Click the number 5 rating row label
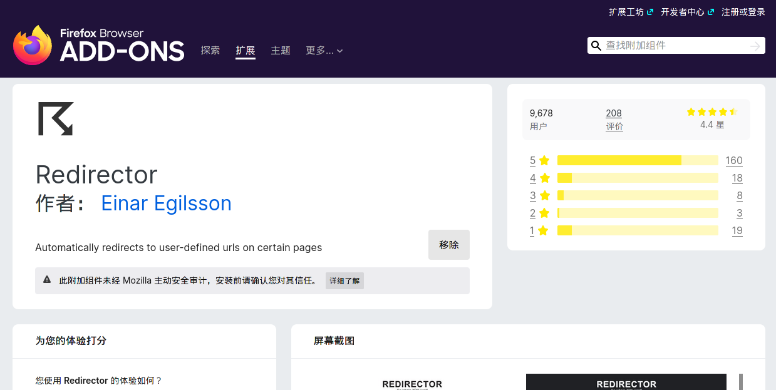The width and height of the screenshot is (776, 390). (533, 160)
